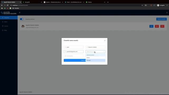Choose 'Editor' from the role list
Screen dimensions: 169x95
pyautogui.click(x=95, y=58)
